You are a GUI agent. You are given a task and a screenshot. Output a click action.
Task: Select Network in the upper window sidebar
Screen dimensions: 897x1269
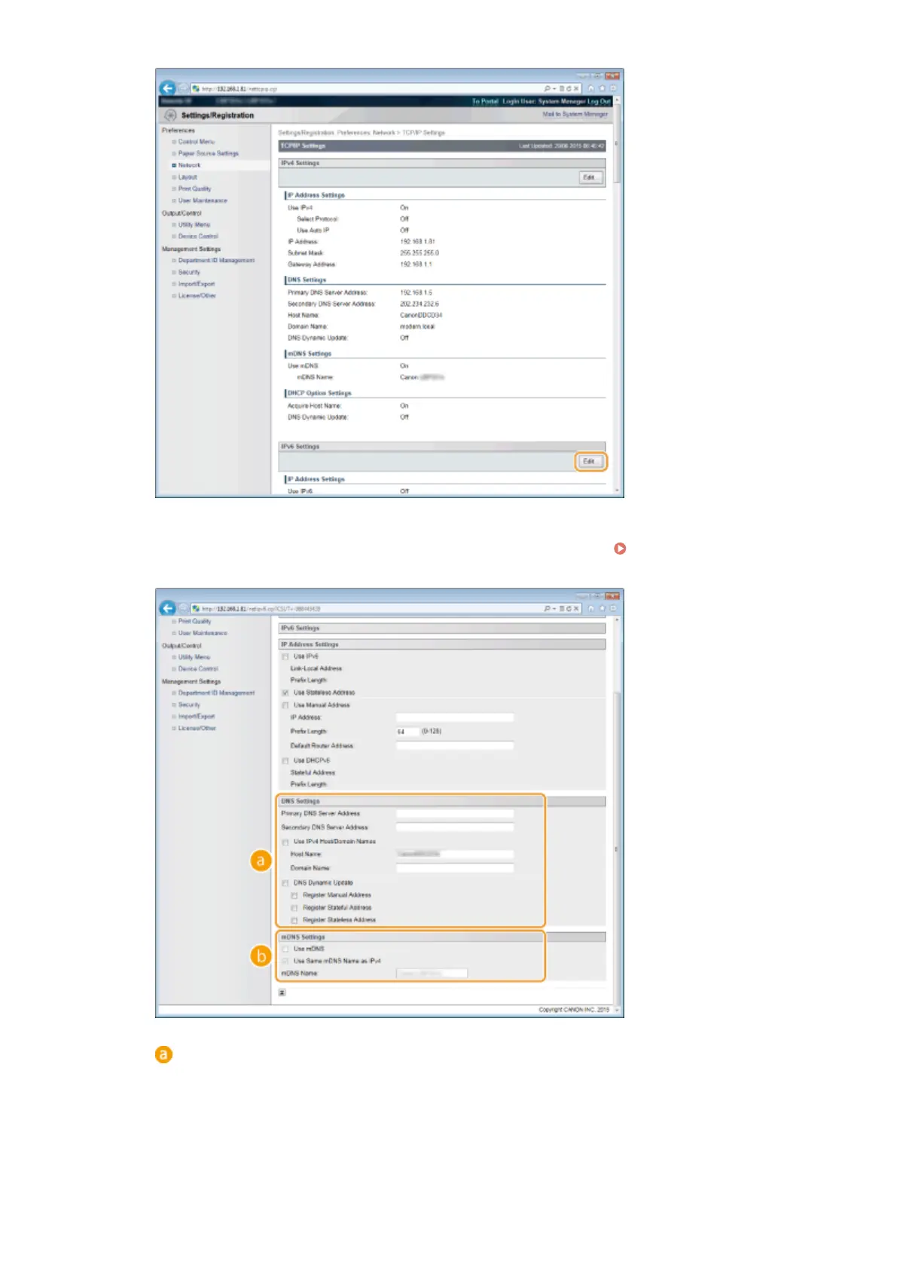(x=189, y=165)
